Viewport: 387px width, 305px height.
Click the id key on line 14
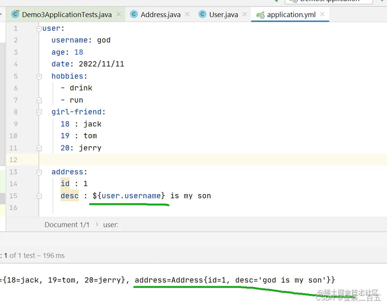click(x=65, y=183)
